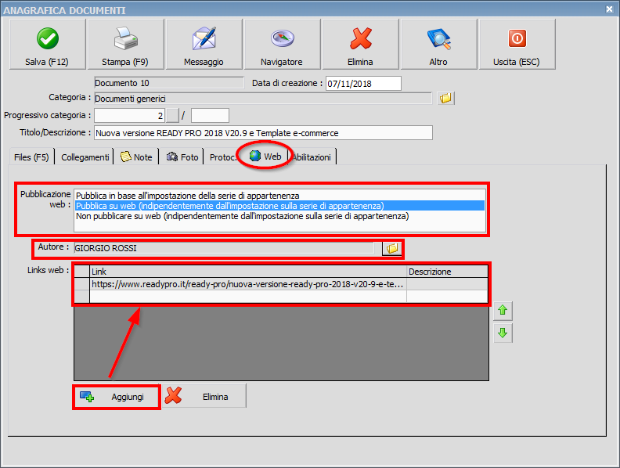Image resolution: width=620 pixels, height=468 pixels.
Task: Pick an author with the Autore folder icon
Action: (392, 248)
